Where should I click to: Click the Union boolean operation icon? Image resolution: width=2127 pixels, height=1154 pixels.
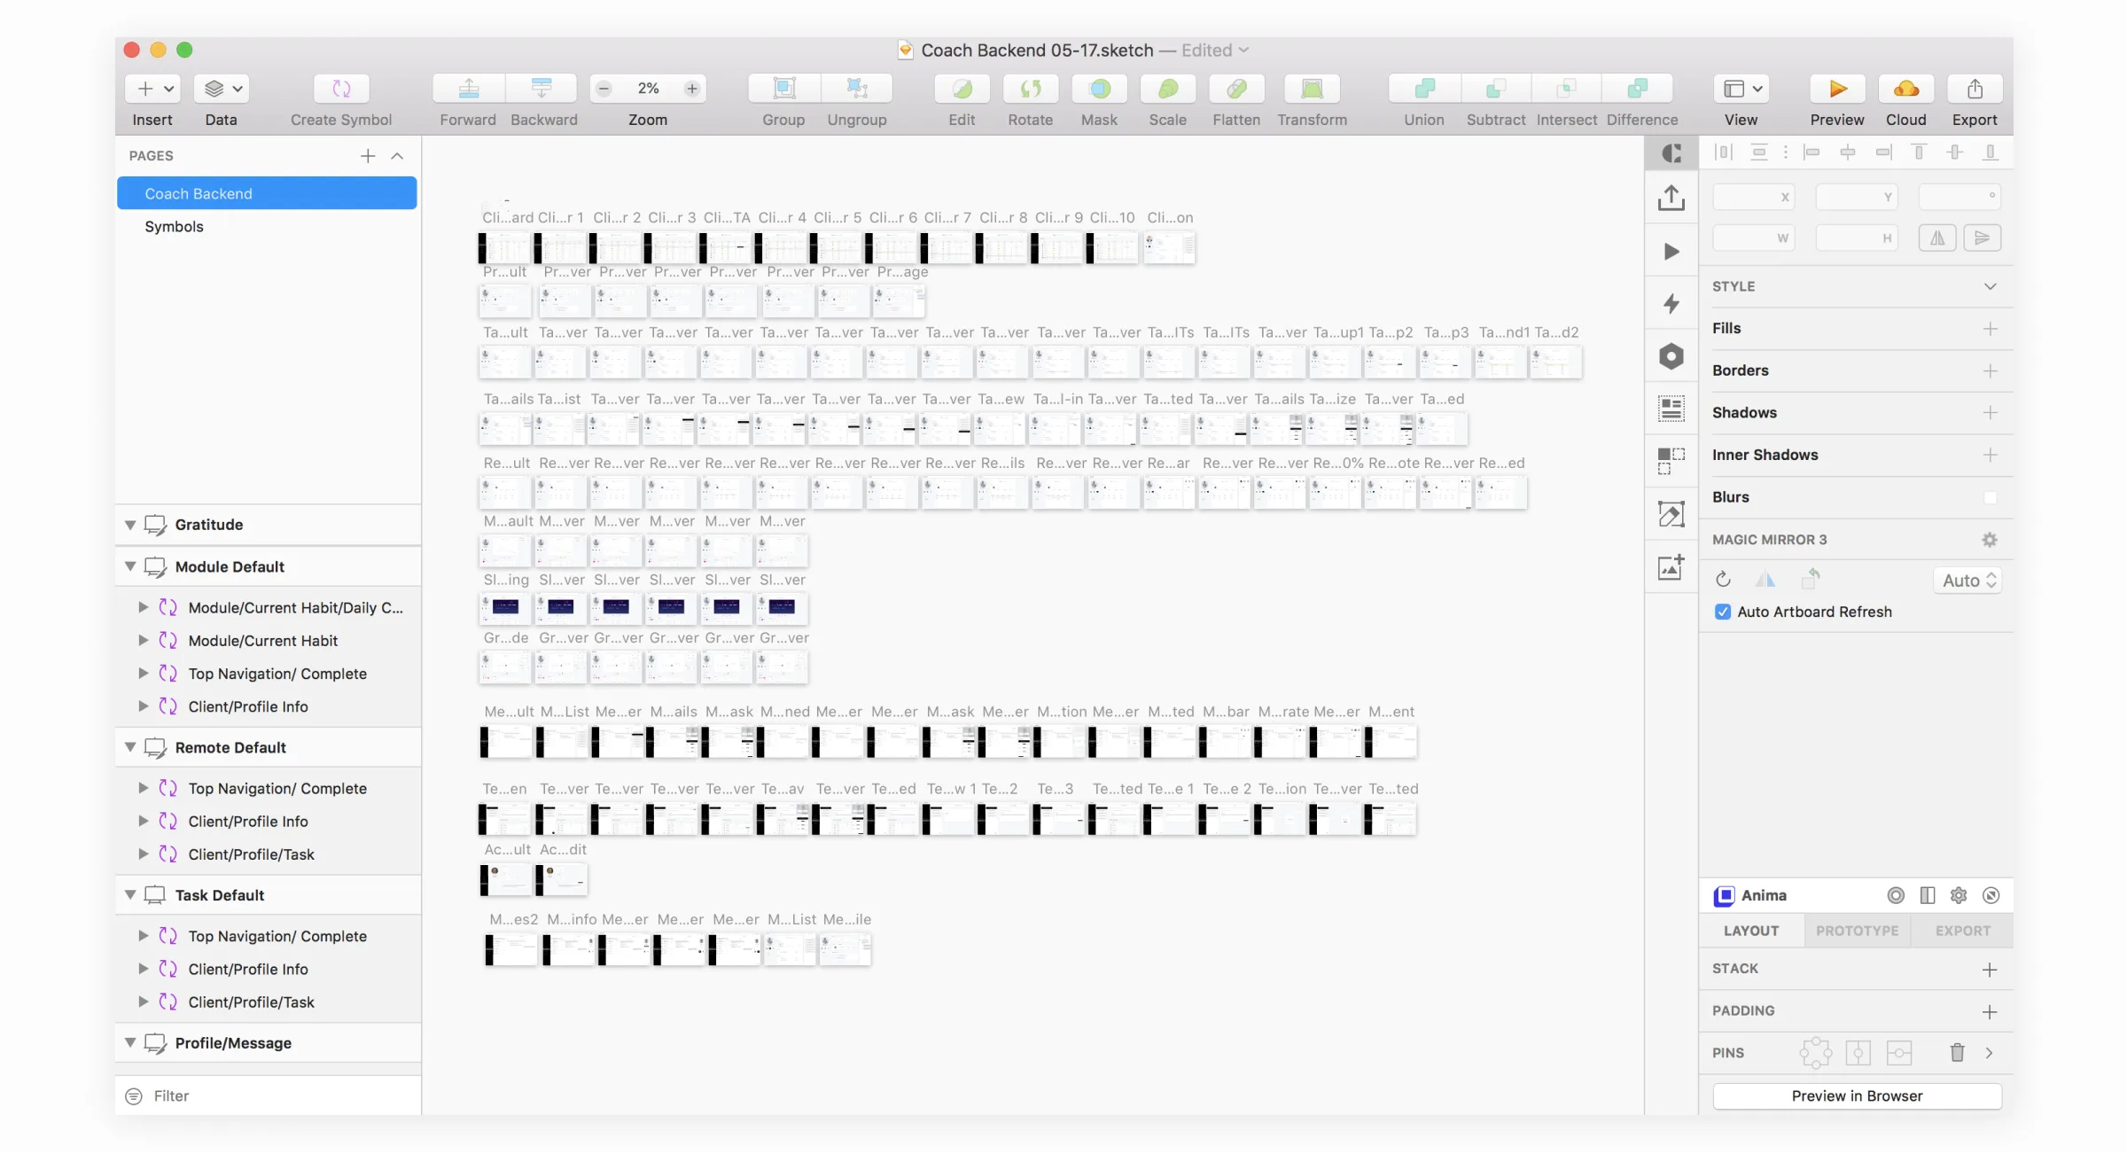coord(1422,89)
